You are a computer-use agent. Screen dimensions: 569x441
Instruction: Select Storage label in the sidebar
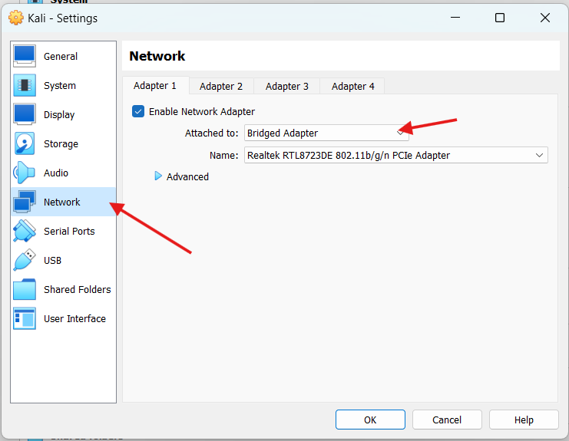(x=61, y=144)
